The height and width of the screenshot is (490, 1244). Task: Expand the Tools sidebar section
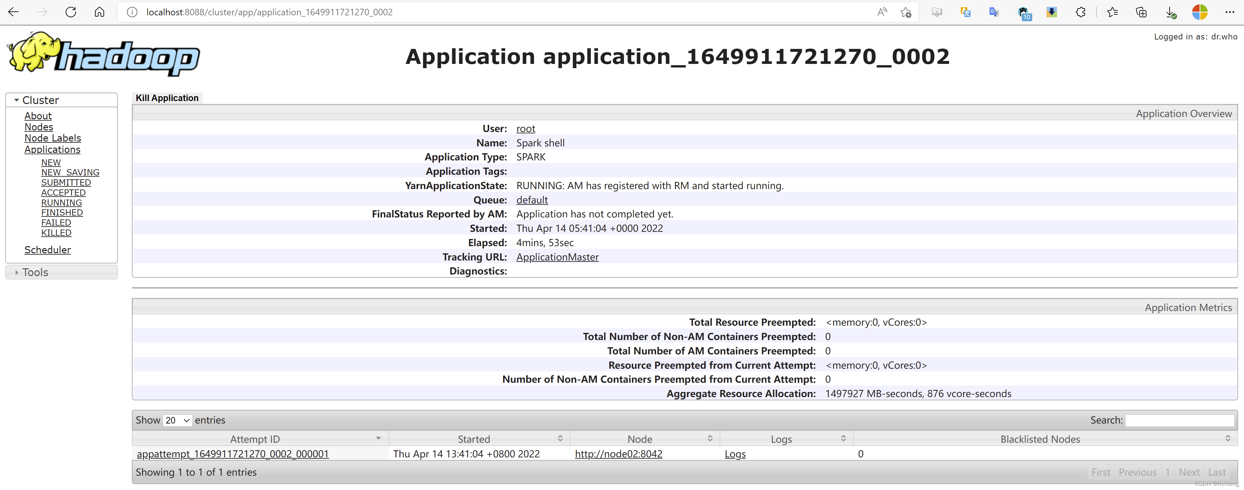tap(61, 272)
